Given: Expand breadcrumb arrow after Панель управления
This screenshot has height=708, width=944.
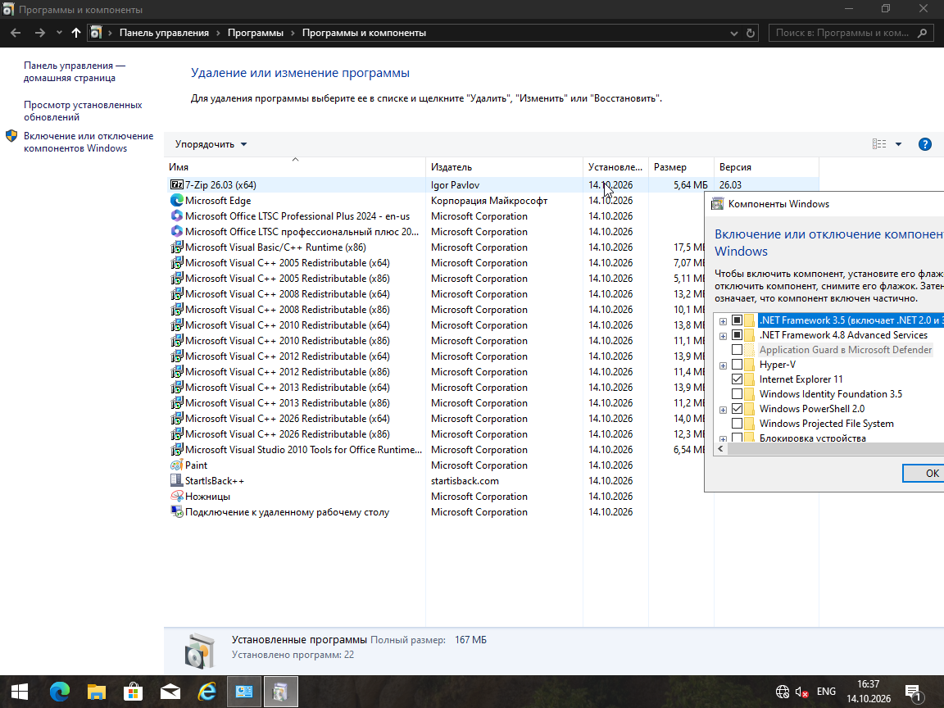Looking at the screenshot, I should (x=219, y=33).
